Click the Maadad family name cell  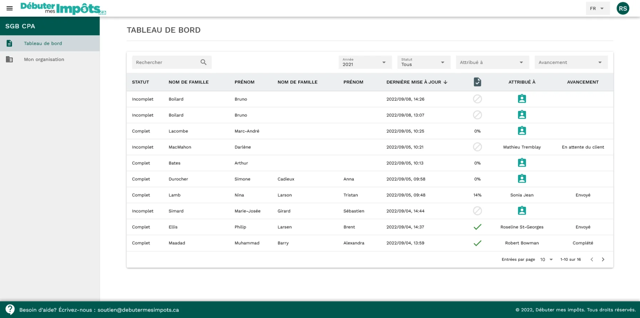(177, 243)
